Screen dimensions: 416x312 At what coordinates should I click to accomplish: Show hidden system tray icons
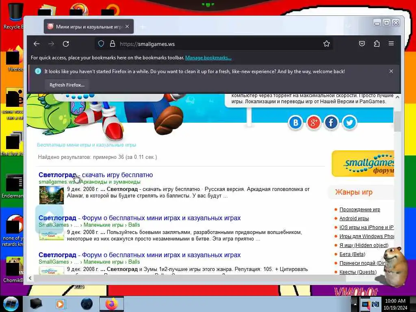coord(355,304)
